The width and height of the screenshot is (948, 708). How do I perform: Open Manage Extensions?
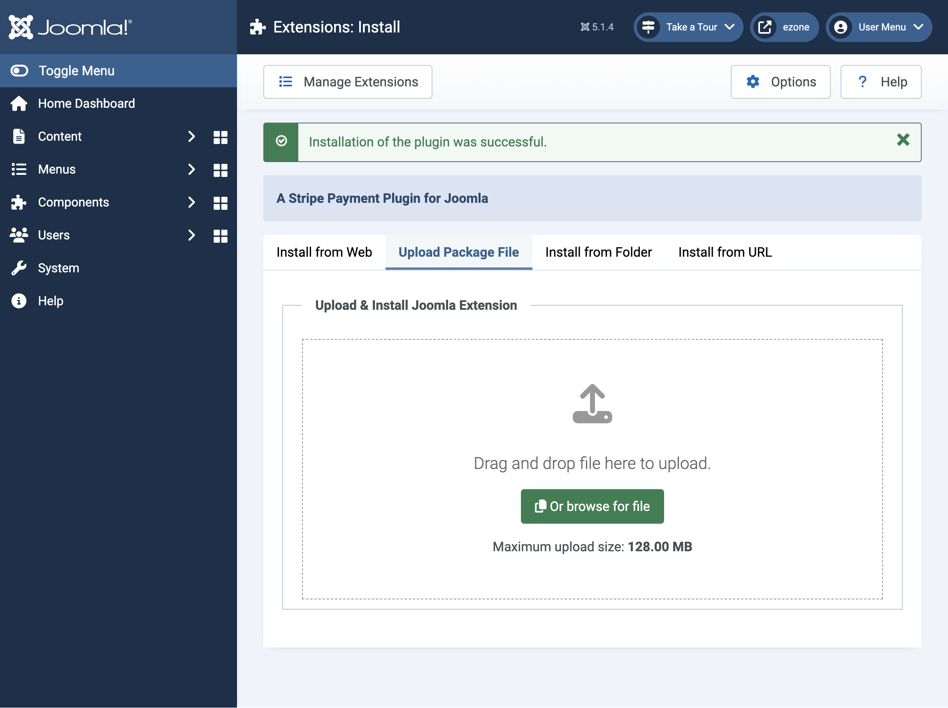tap(348, 81)
